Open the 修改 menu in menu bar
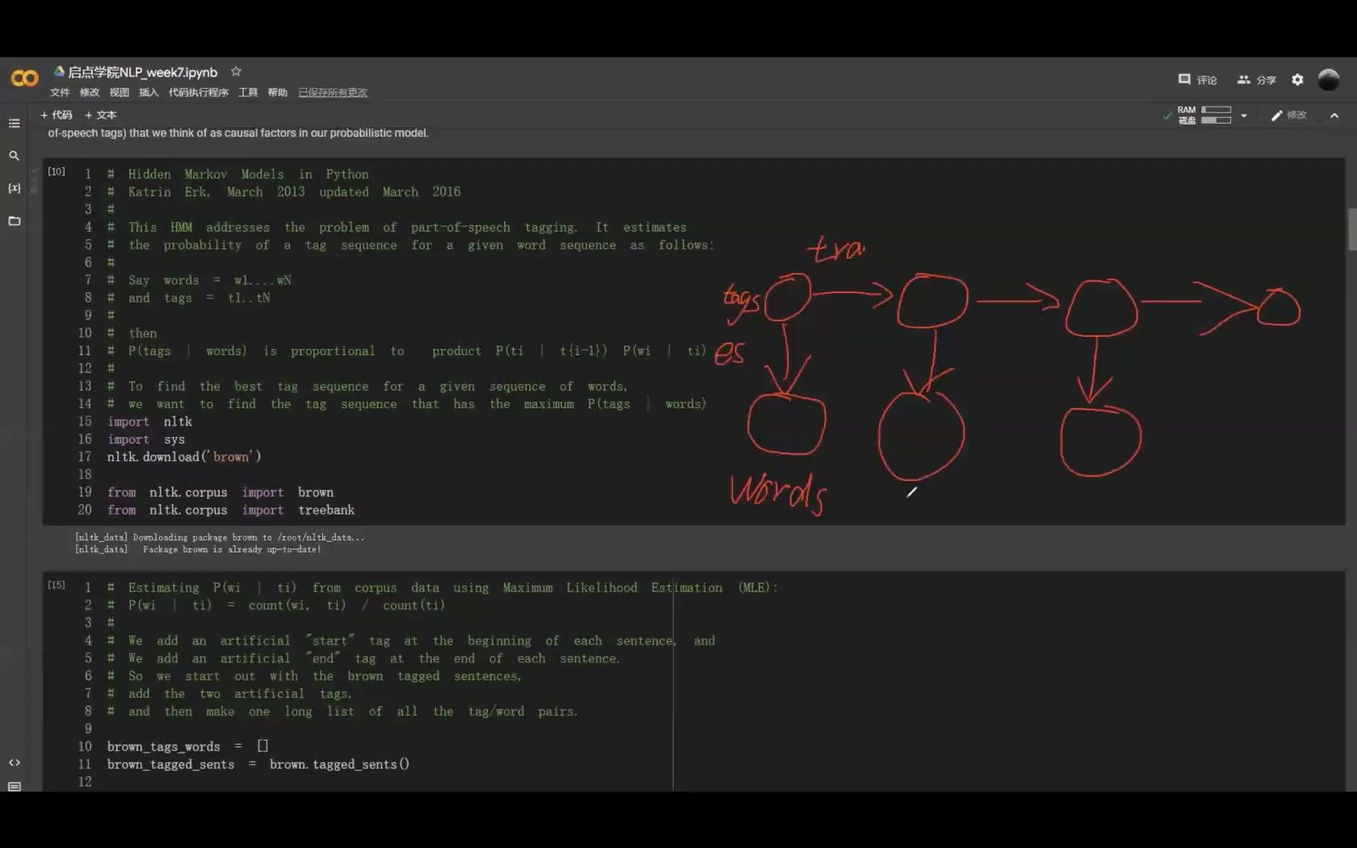The image size is (1357, 848). [90, 93]
